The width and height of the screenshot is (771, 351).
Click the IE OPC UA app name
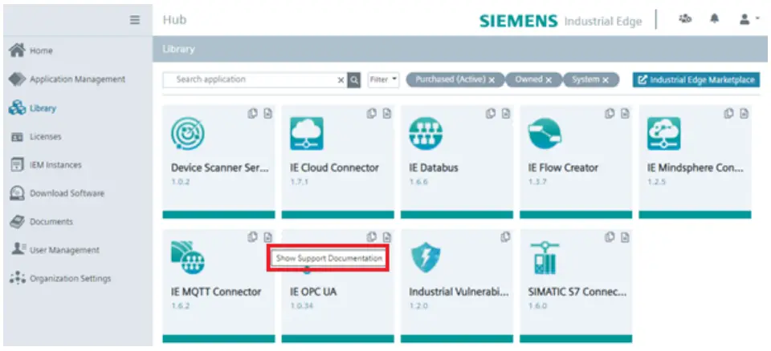click(x=313, y=292)
